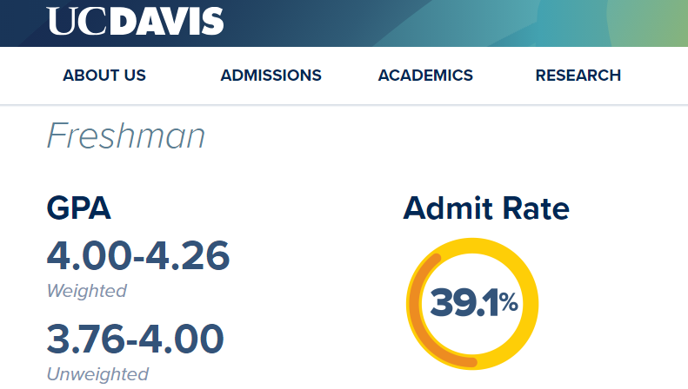This screenshot has width=688, height=389.
Task: Click the Admit Rate heading
Action: (x=486, y=208)
